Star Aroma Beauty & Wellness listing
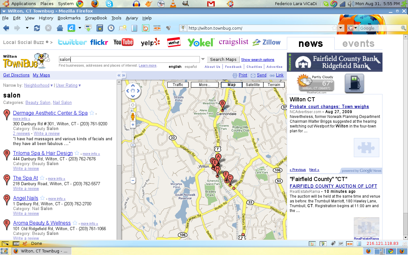408x255 pixels. tap(75, 223)
